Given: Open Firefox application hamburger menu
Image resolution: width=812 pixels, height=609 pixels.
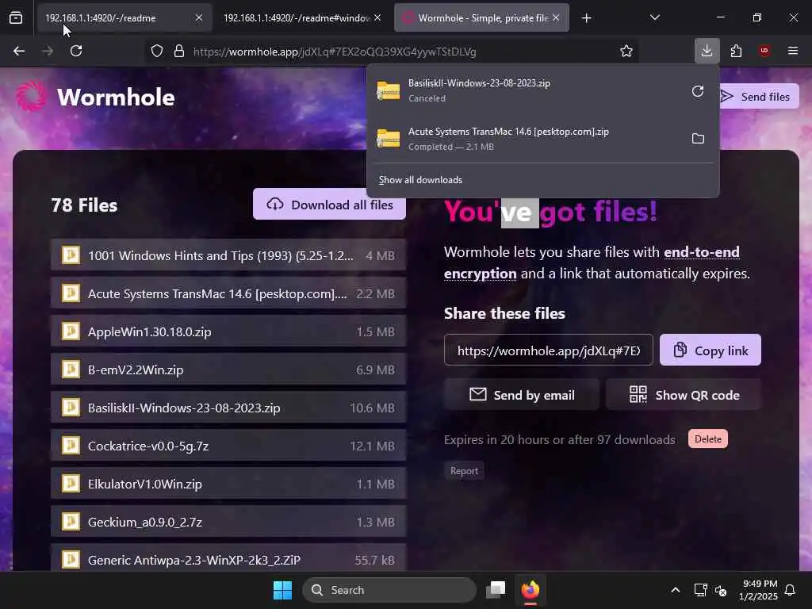Looking at the screenshot, I should click(793, 51).
